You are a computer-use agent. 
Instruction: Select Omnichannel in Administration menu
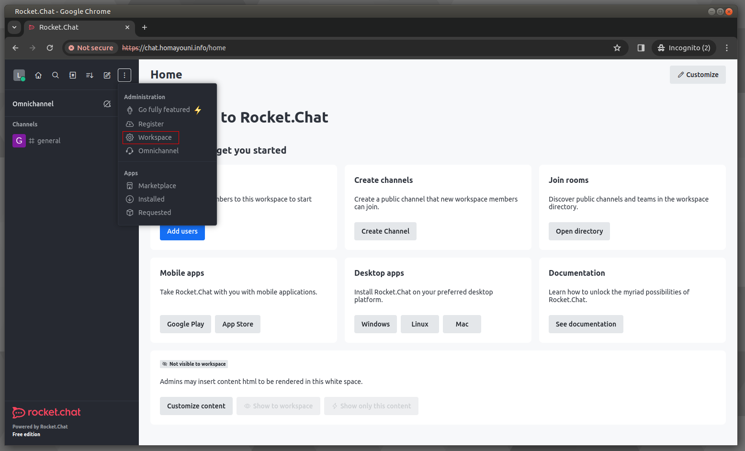coord(167,151)
